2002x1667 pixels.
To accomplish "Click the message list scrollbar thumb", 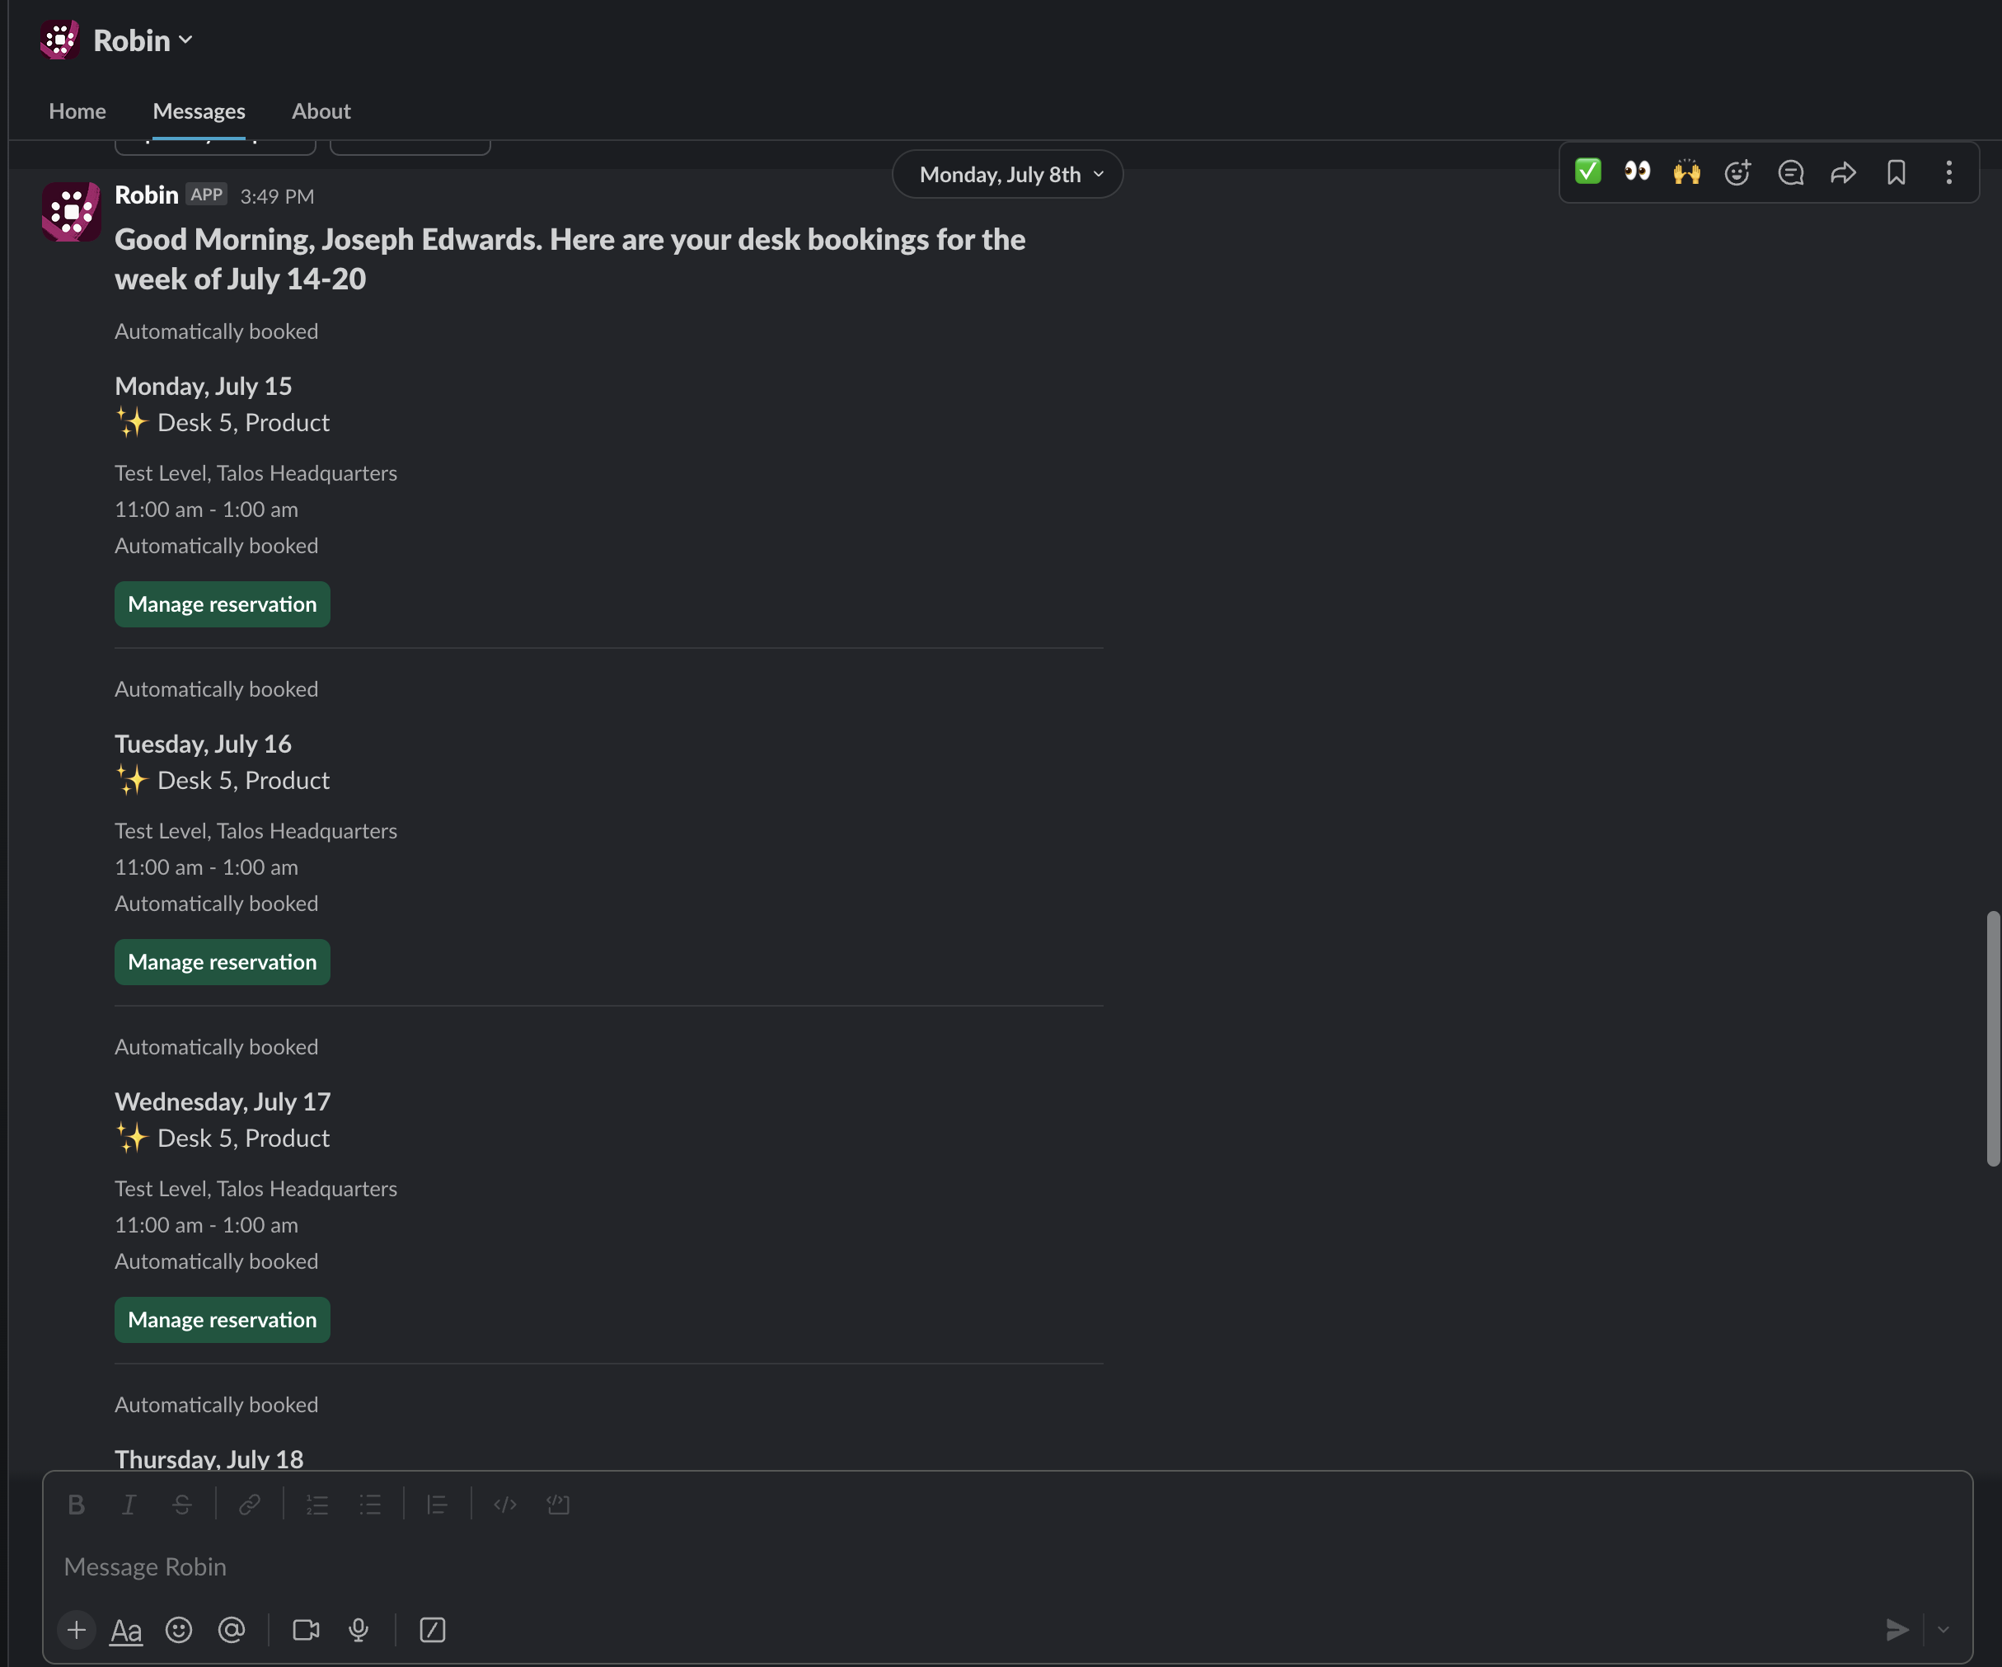I will pos(1992,1038).
